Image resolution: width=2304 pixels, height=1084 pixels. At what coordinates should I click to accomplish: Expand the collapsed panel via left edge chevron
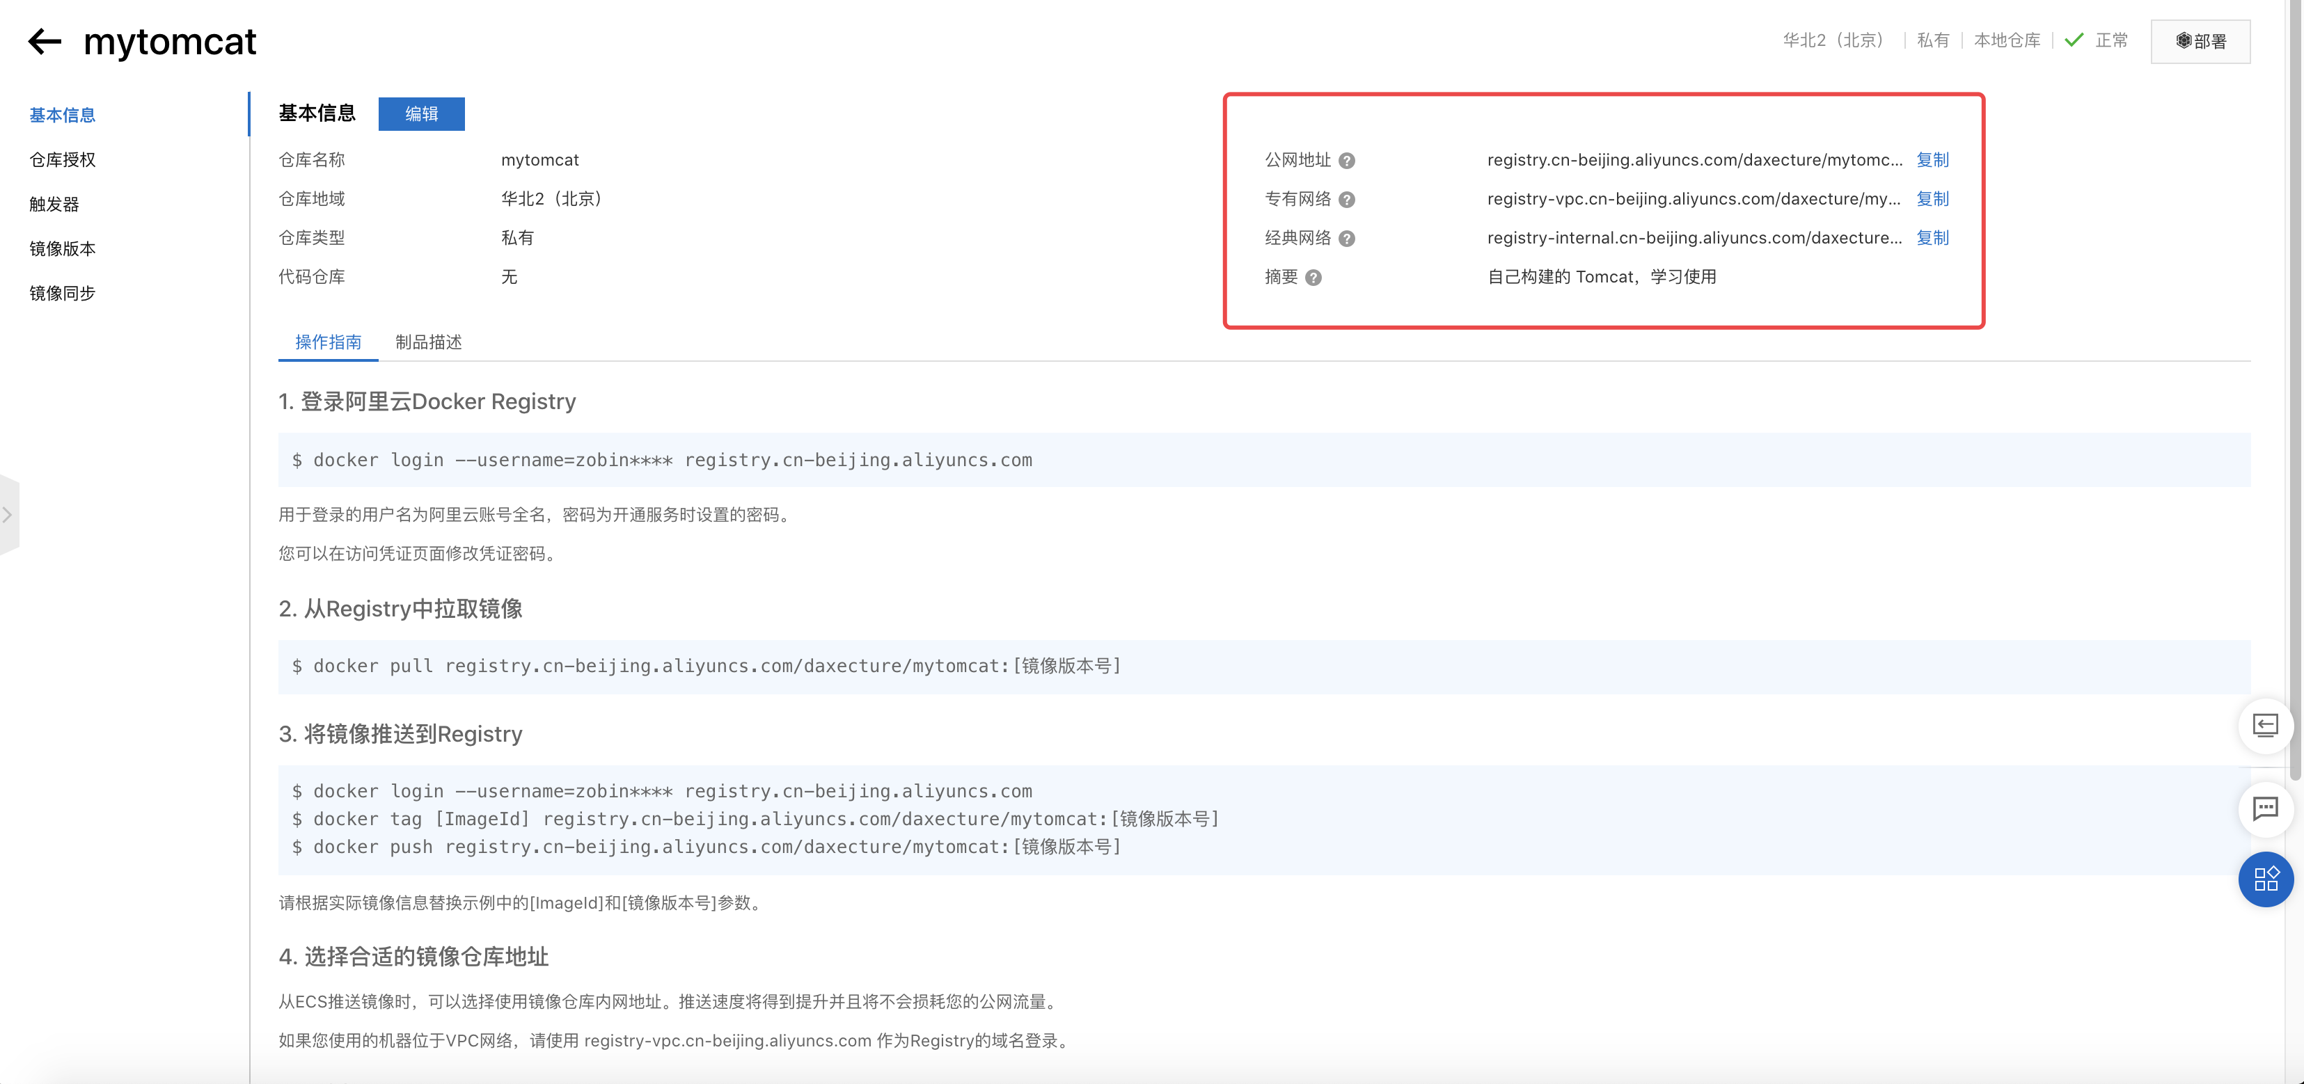7,515
